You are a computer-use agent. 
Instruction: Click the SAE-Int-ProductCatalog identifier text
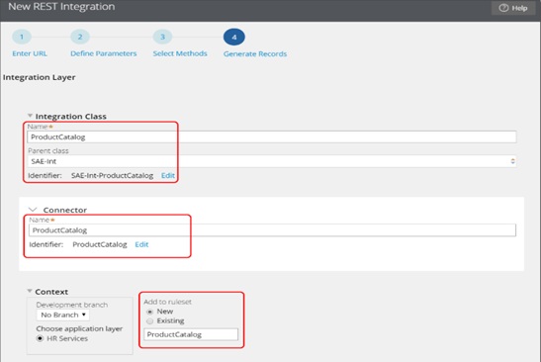point(112,175)
